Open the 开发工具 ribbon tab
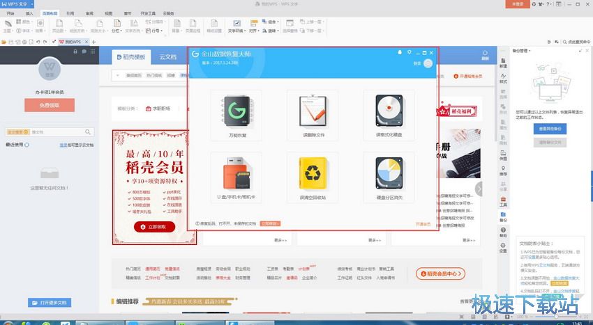Viewport: 593px width, 325px height. click(x=148, y=13)
